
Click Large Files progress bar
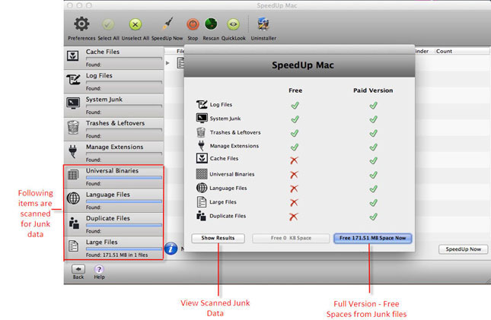point(124,249)
